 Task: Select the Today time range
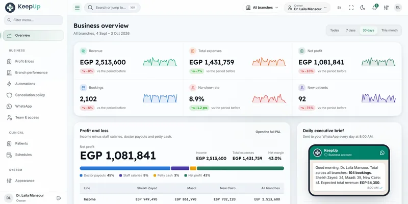click(335, 31)
